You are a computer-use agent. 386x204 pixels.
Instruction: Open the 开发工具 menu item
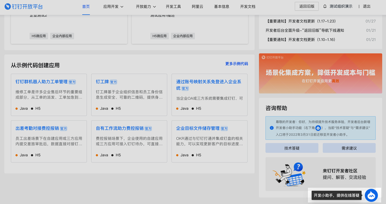tap(173, 7)
